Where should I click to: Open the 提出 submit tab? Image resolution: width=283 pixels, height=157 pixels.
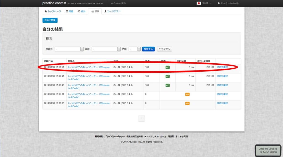tap(82, 11)
